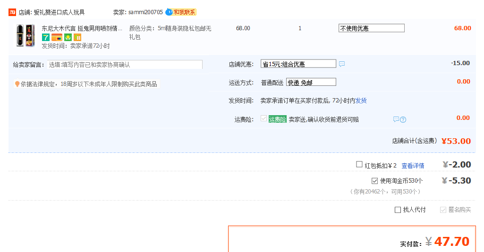Click the comment icon in shipping insurance row
This screenshot has width=484, height=252.
pyautogui.click(x=396, y=120)
